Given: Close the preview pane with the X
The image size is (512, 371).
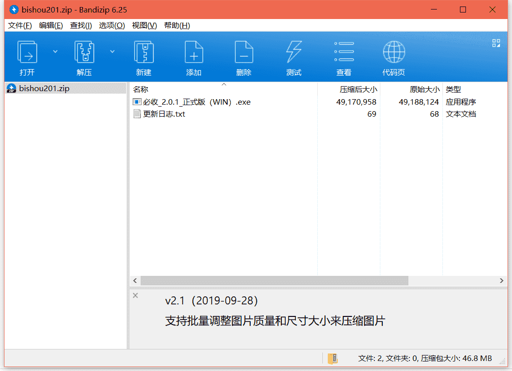Looking at the screenshot, I should coord(136,295).
